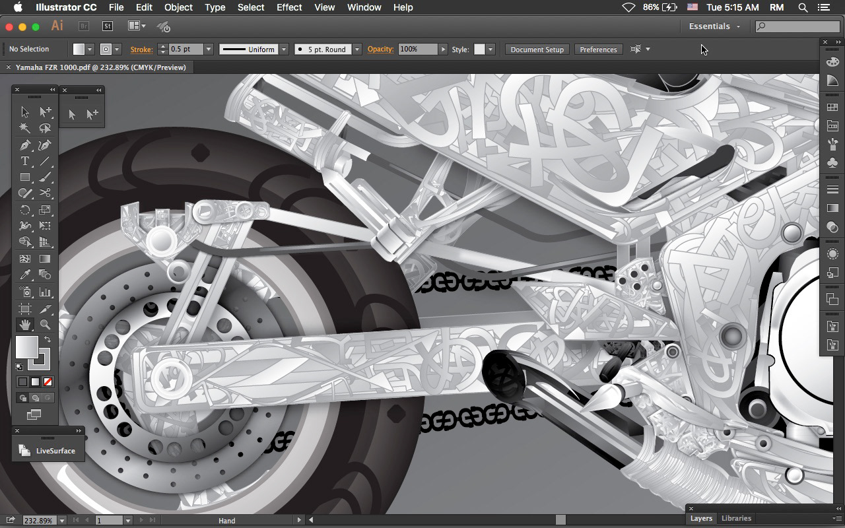Change screen mode button at Tools bottom
Viewport: 845px width, 528px height.
[34, 414]
